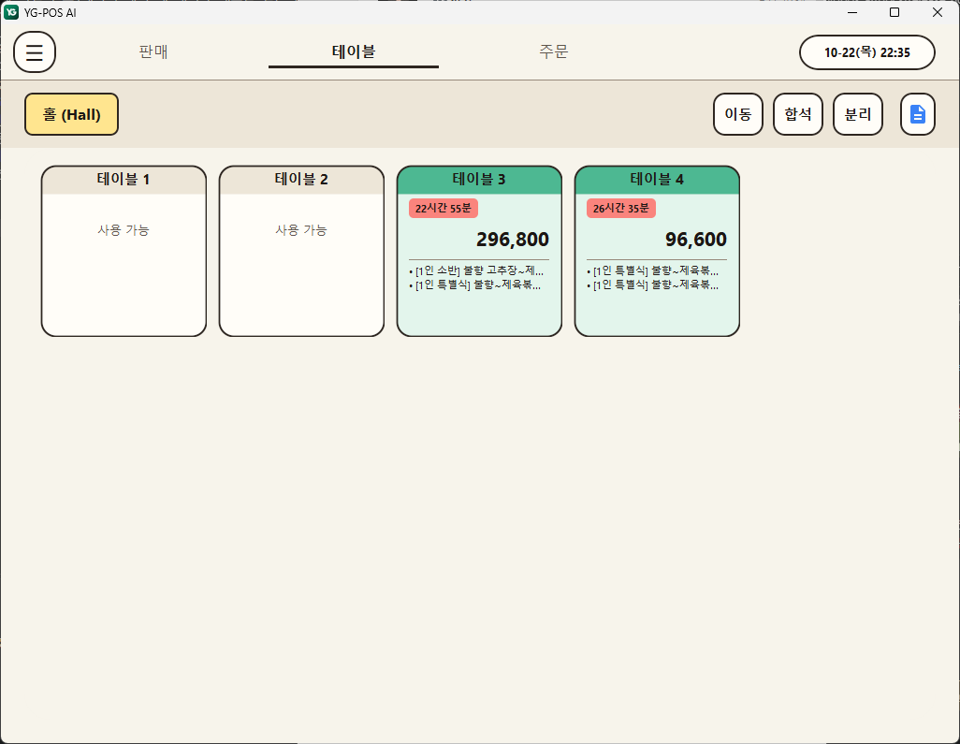
Task: Select the 홀 (Hall) area button
Action: (x=72, y=114)
